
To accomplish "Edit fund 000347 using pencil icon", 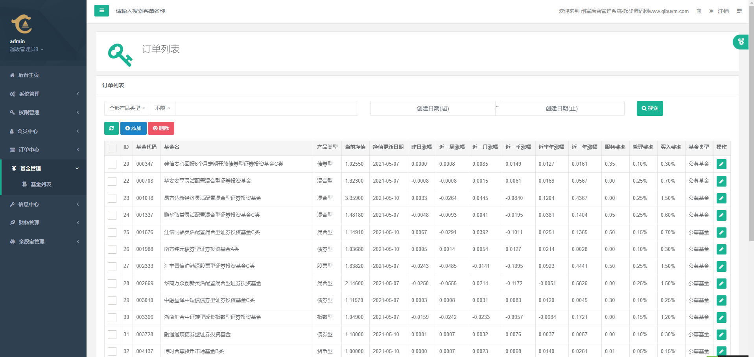I will click(x=721, y=164).
